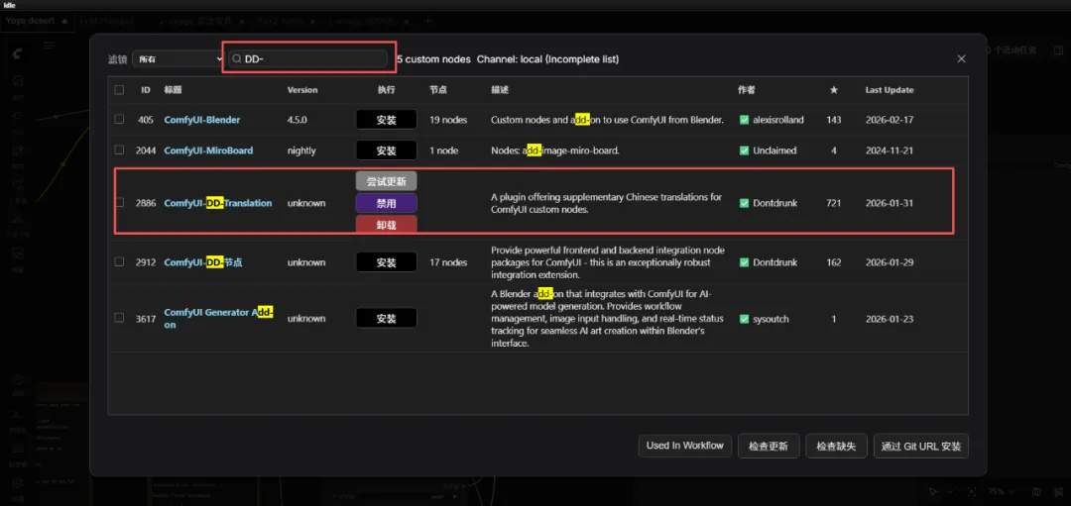Open the 滤镜 filter dropdown showing 所有

pyautogui.click(x=178, y=59)
